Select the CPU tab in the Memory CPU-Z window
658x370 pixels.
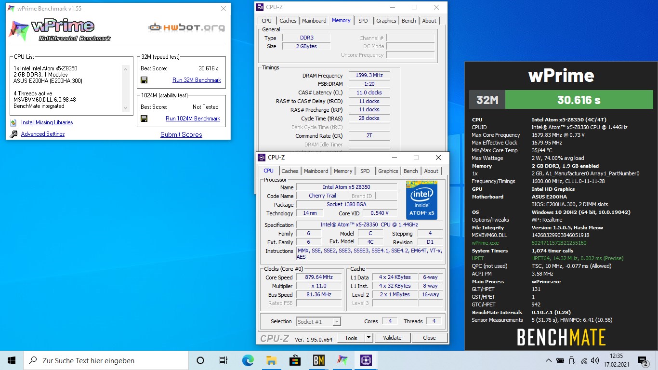(x=266, y=21)
